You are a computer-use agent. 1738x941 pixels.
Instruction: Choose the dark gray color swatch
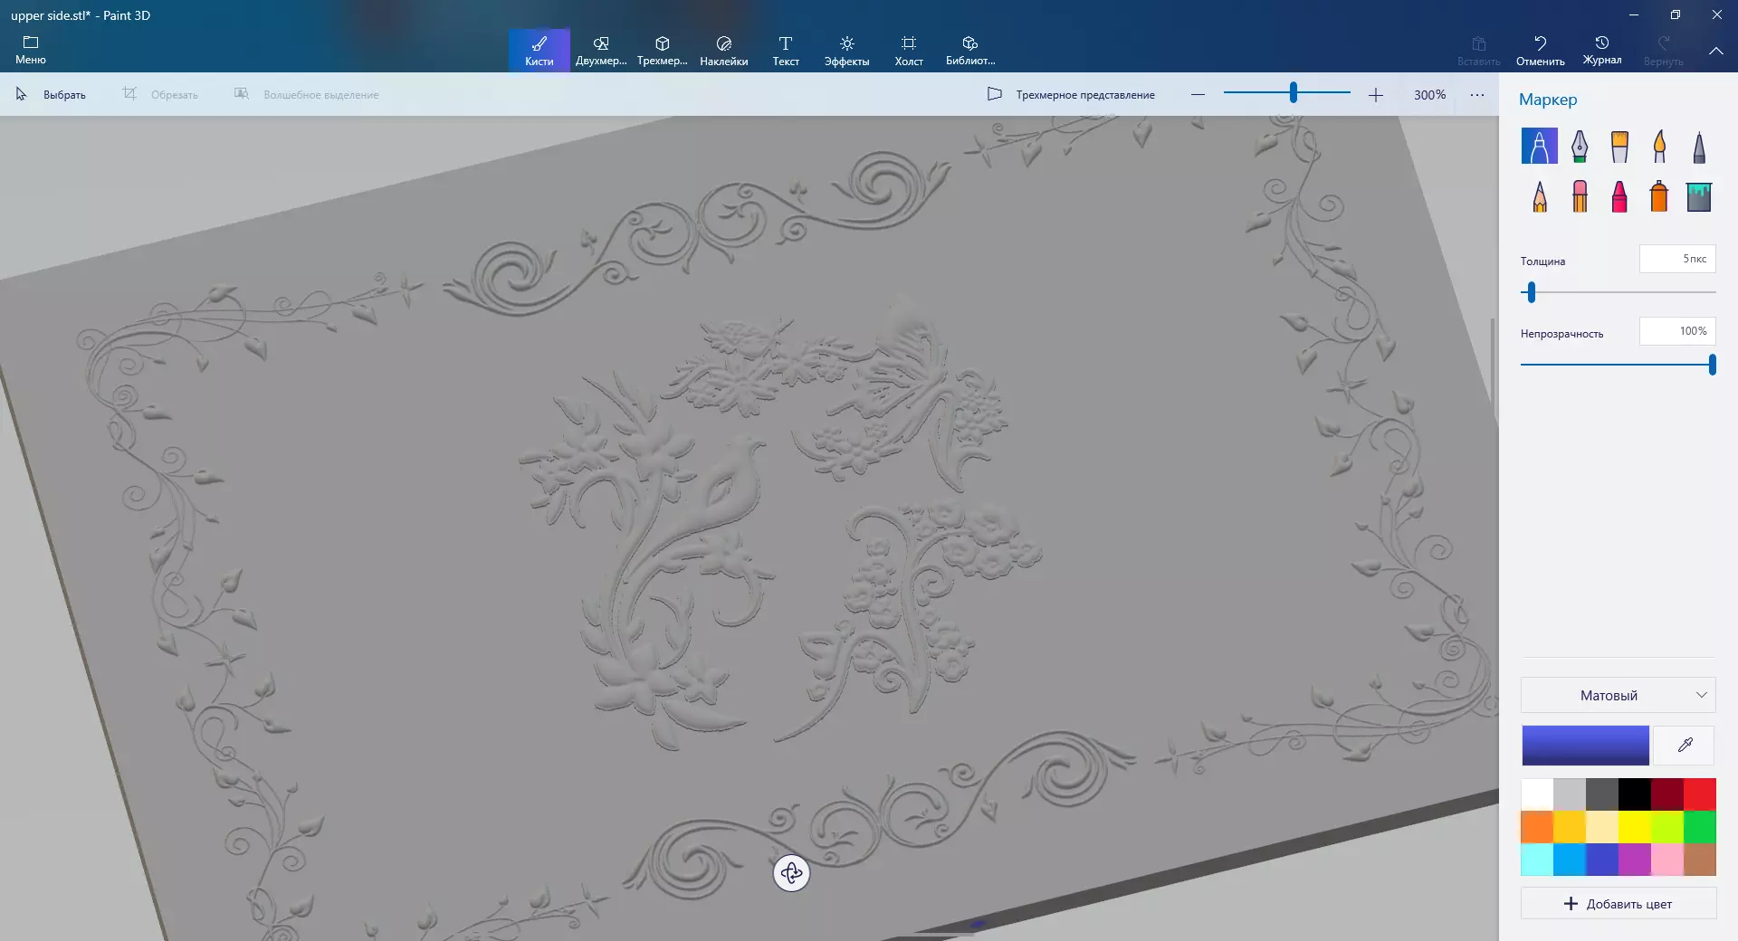point(1602,794)
